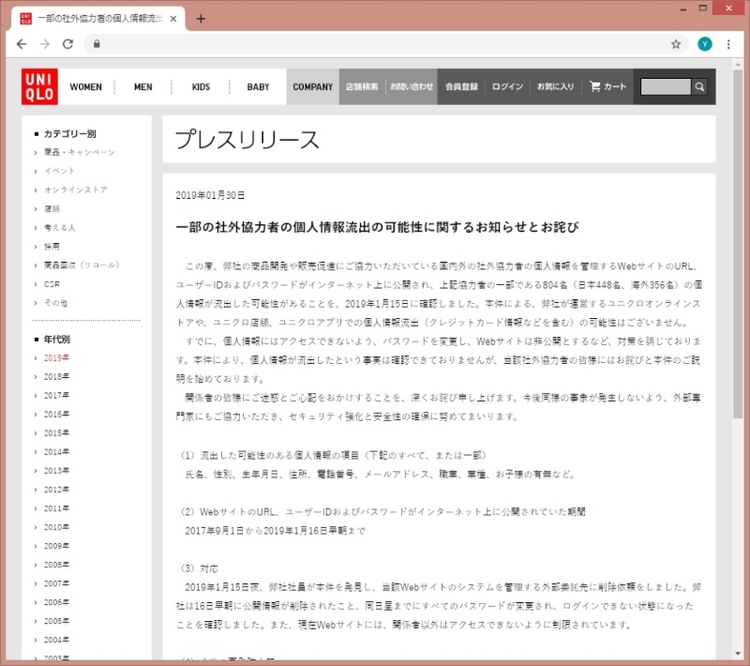Reload the page
Screen dimensions: 750x666
[x=67, y=44]
